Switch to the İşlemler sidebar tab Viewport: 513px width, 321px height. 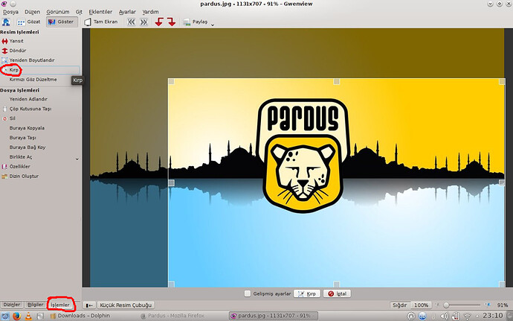click(x=60, y=305)
